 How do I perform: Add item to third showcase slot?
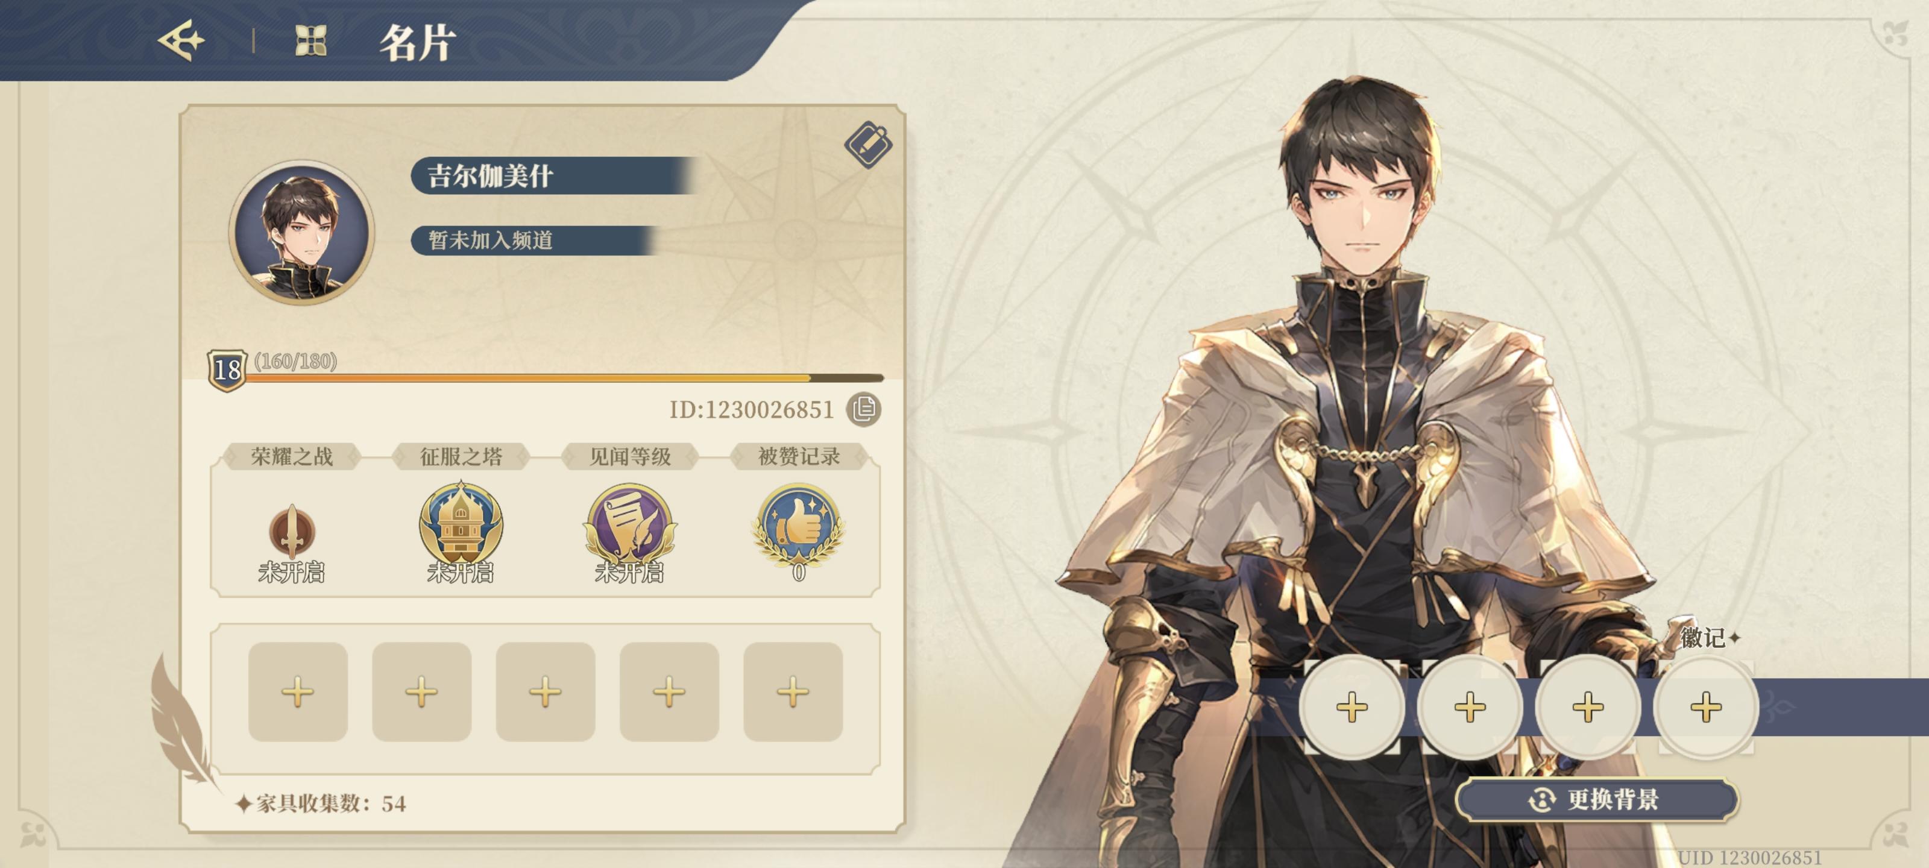[x=545, y=691]
